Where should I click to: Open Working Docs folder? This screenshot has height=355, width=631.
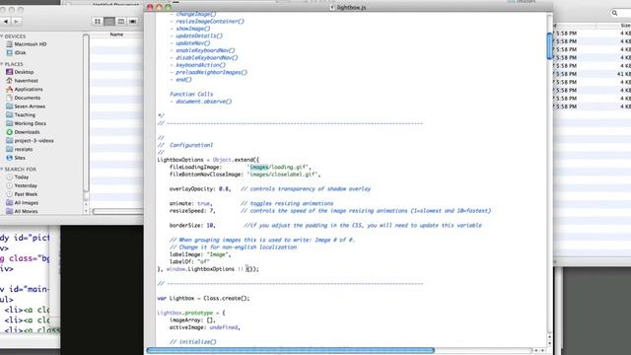(27, 123)
